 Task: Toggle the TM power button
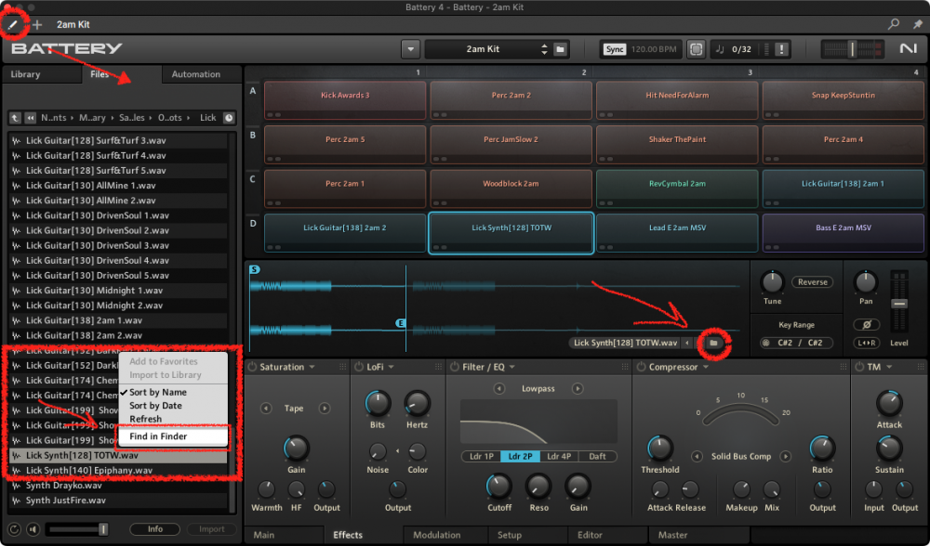[x=859, y=367]
